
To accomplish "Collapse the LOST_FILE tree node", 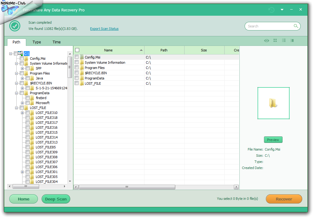I will (x=17, y=108).
